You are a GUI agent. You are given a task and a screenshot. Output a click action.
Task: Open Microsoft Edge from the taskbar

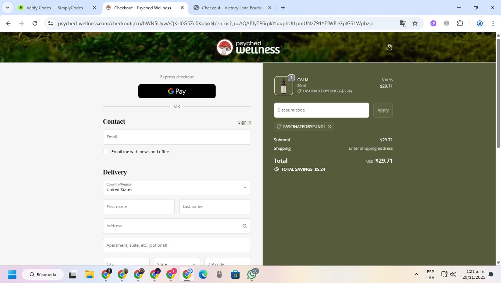tap(203, 275)
